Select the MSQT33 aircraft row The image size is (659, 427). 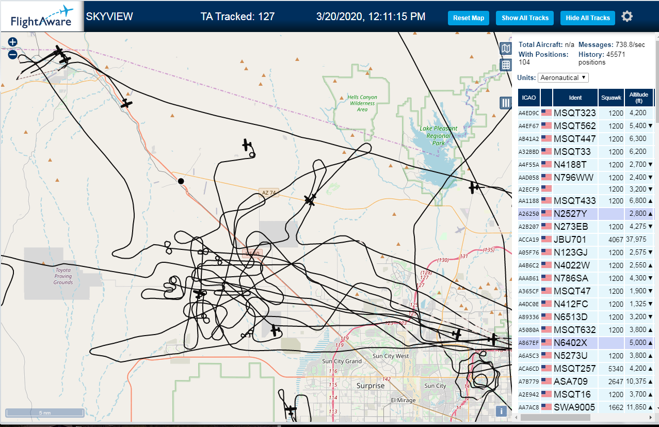pyautogui.click(x=586, y=152)
